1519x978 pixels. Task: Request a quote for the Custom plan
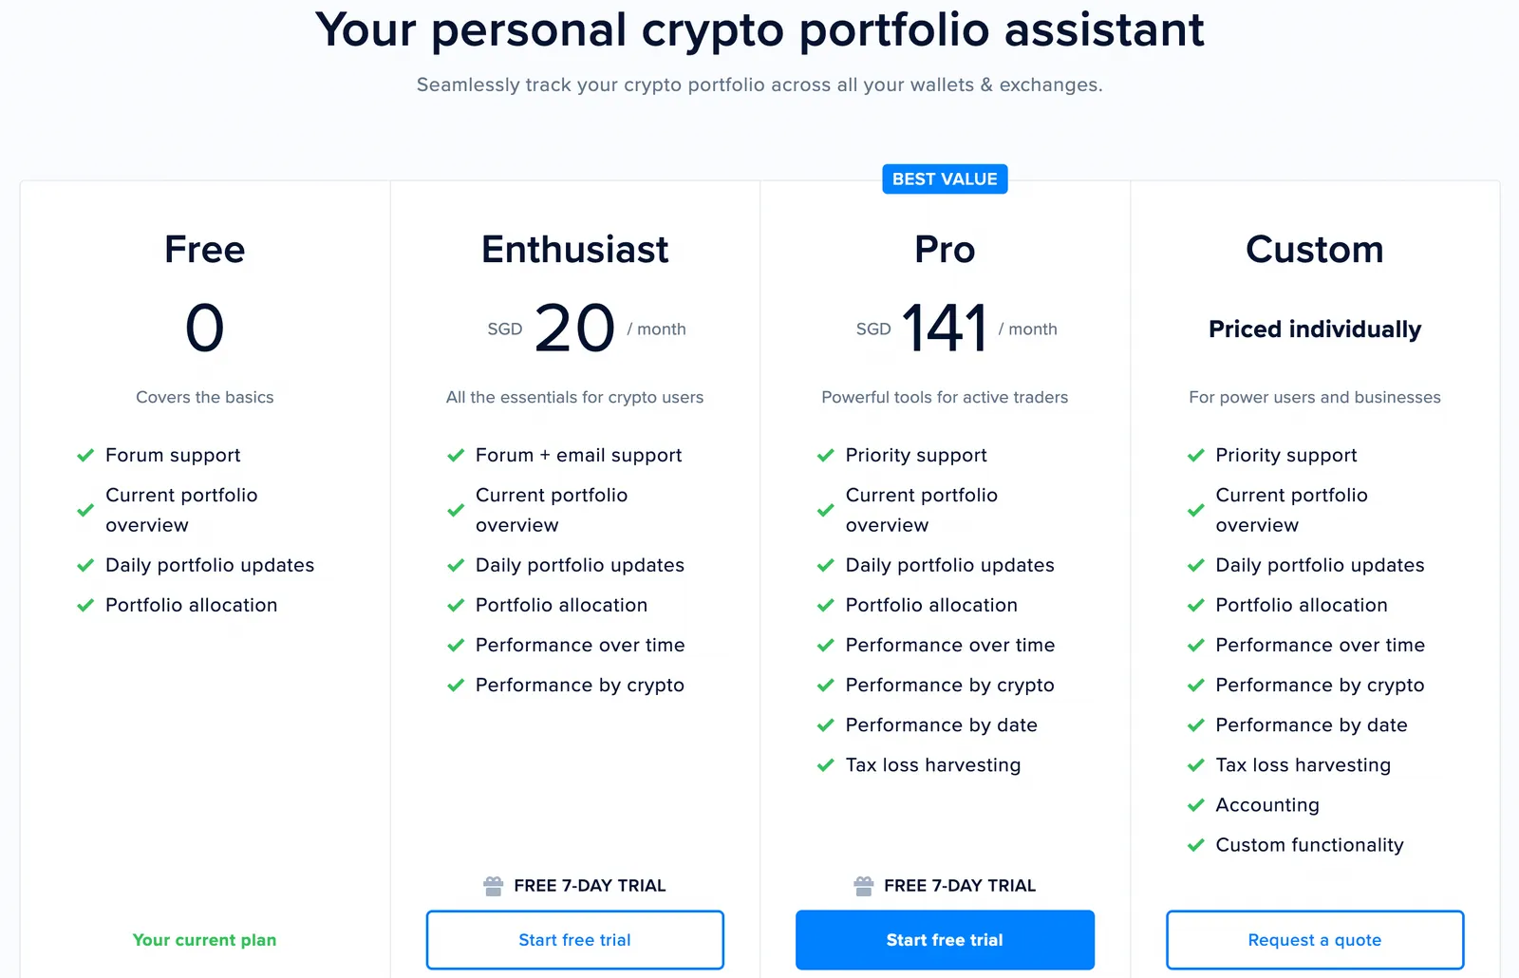point(1315,940)
